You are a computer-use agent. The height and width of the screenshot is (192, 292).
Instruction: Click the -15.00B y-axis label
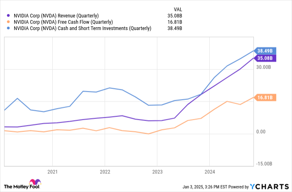[264, 164]
